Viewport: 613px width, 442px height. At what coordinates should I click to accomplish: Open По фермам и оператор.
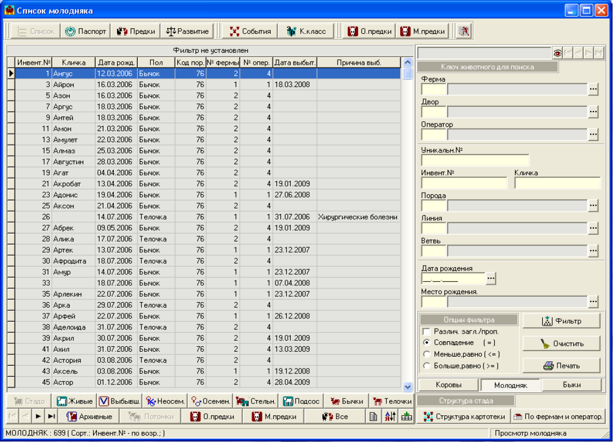(x=558, y=416)
